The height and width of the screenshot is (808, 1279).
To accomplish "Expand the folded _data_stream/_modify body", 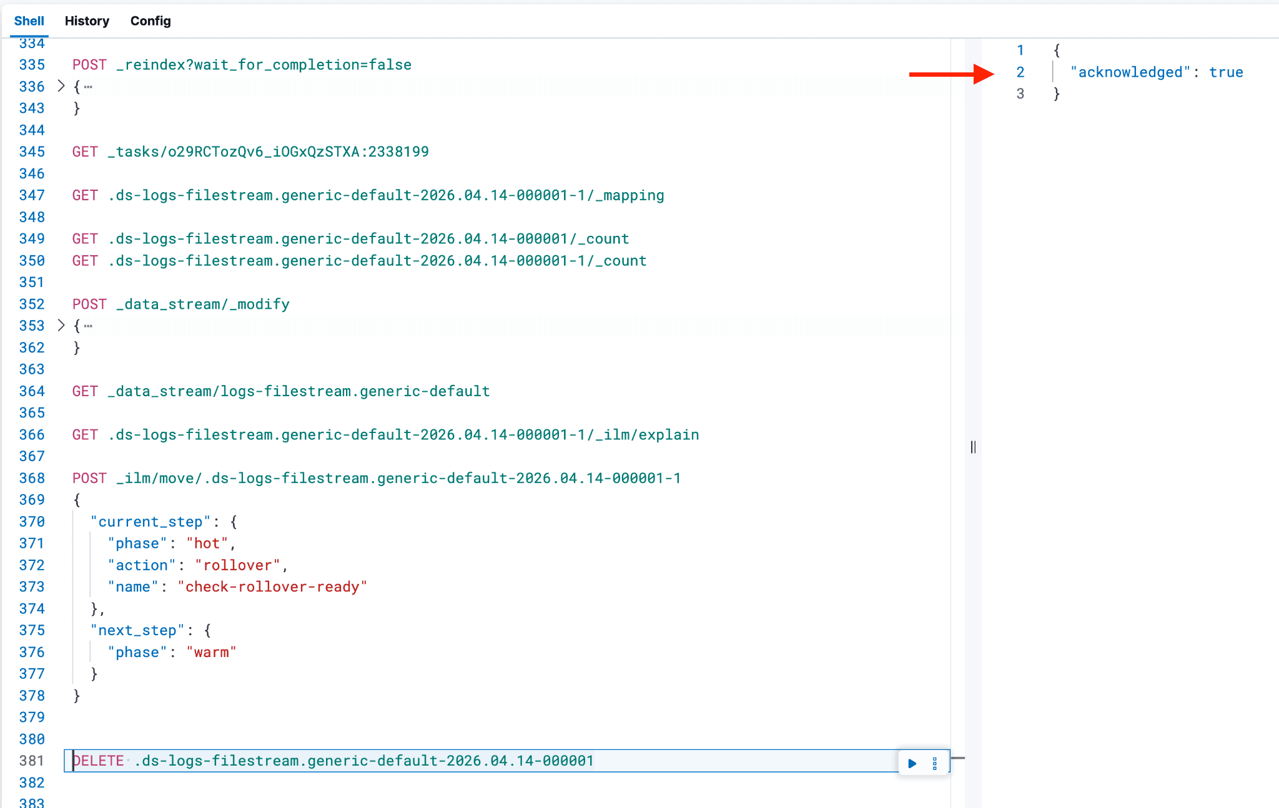I will click(x=61, y=325).
